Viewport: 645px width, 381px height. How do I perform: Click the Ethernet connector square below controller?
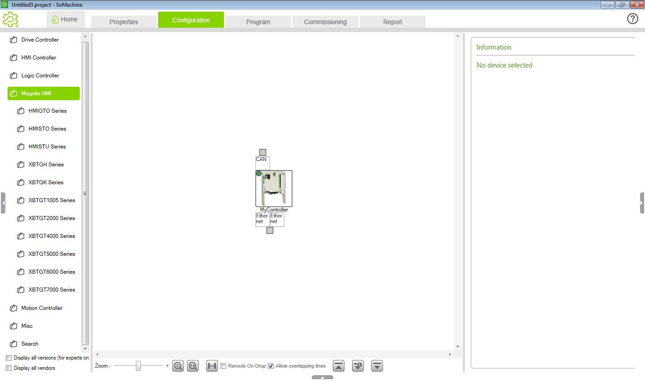click(x=270, y=230)
